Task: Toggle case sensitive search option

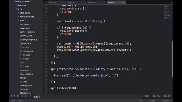Action: (15, 96)
